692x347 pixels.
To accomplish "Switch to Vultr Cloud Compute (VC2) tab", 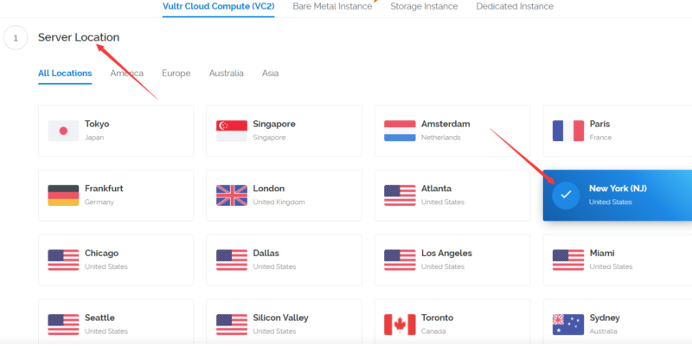I will pyautogui.click(x=219, y=7).
